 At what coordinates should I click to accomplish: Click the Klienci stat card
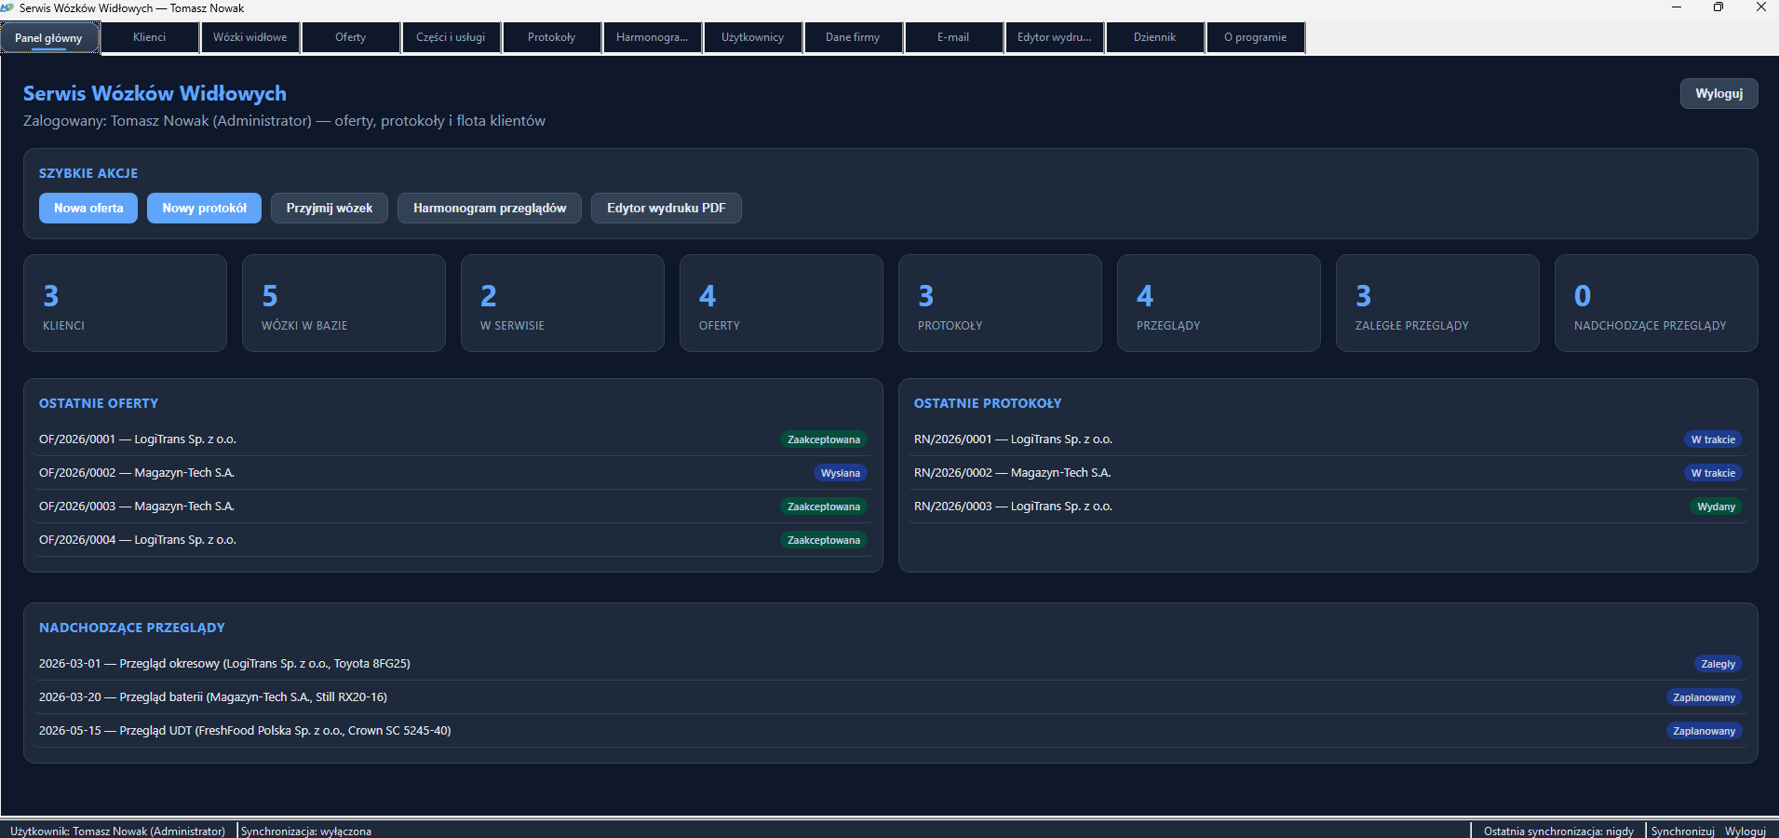pyautogui.click(x=126, y=304)
